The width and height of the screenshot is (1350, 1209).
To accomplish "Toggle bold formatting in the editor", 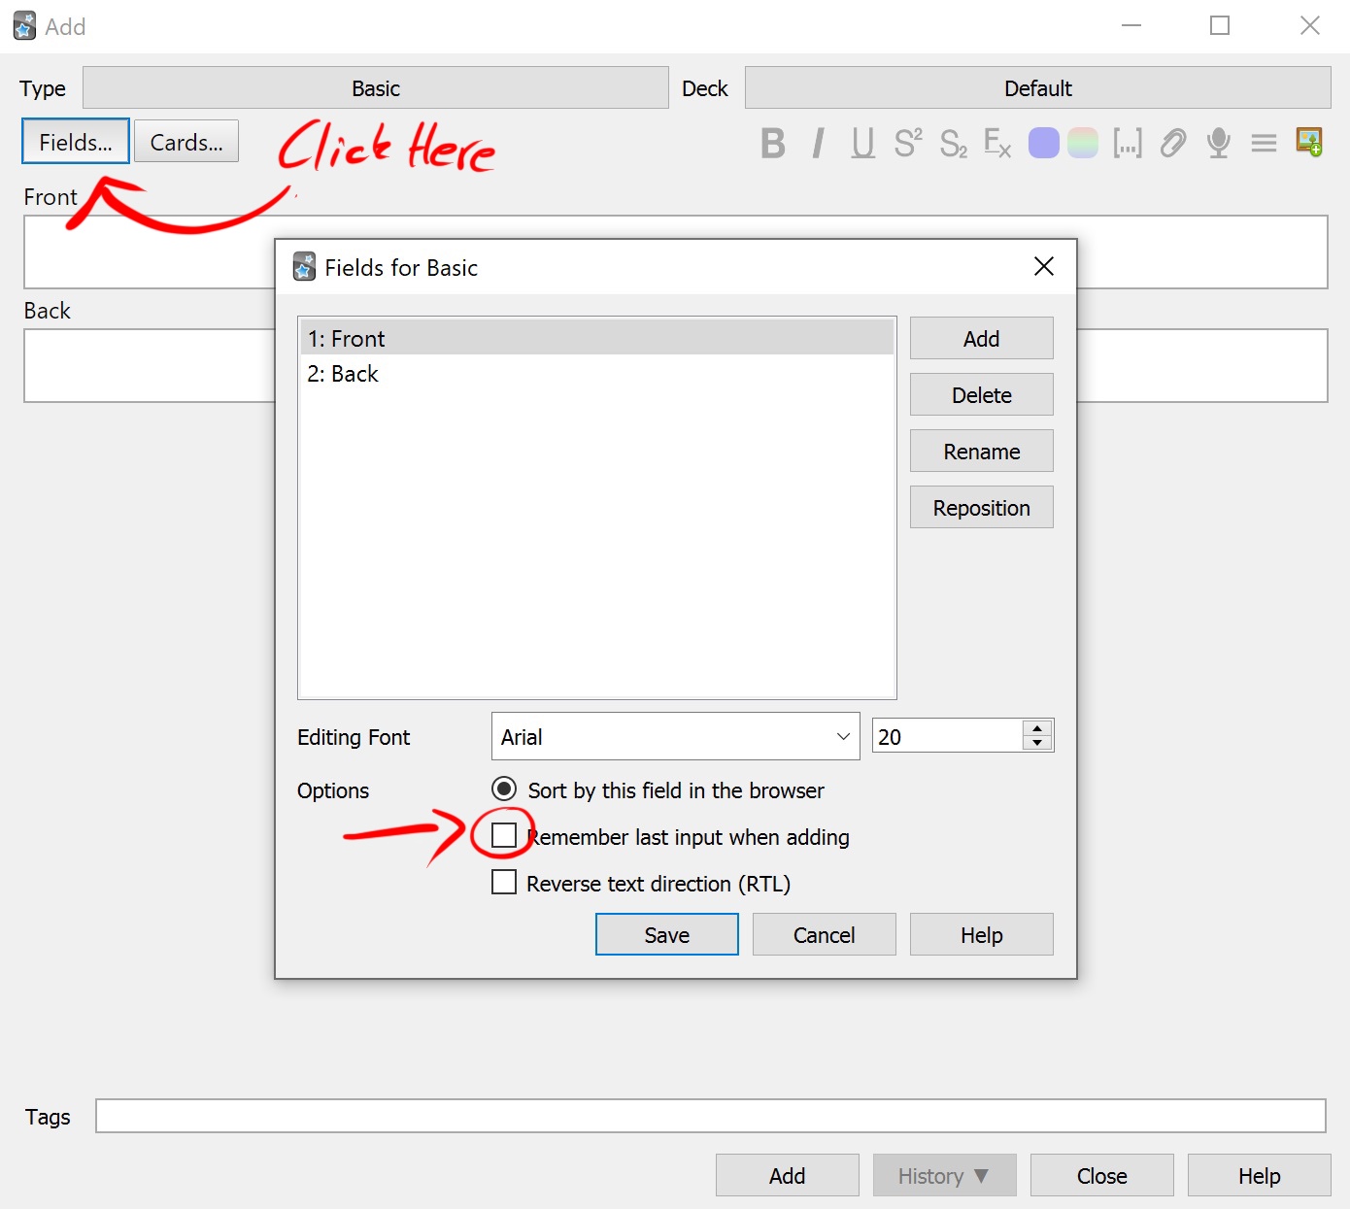I will pos(772,143).
